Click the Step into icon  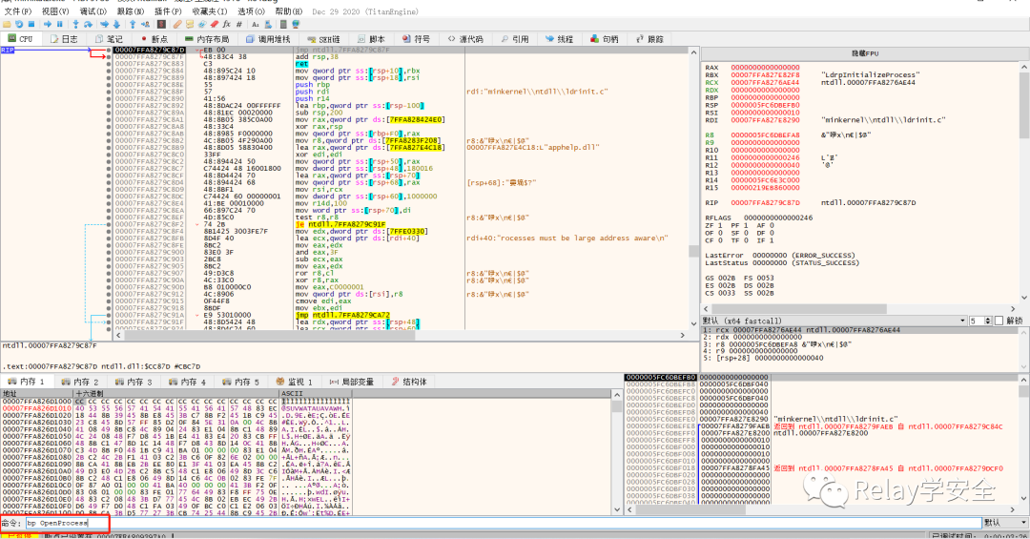[75, 24]
